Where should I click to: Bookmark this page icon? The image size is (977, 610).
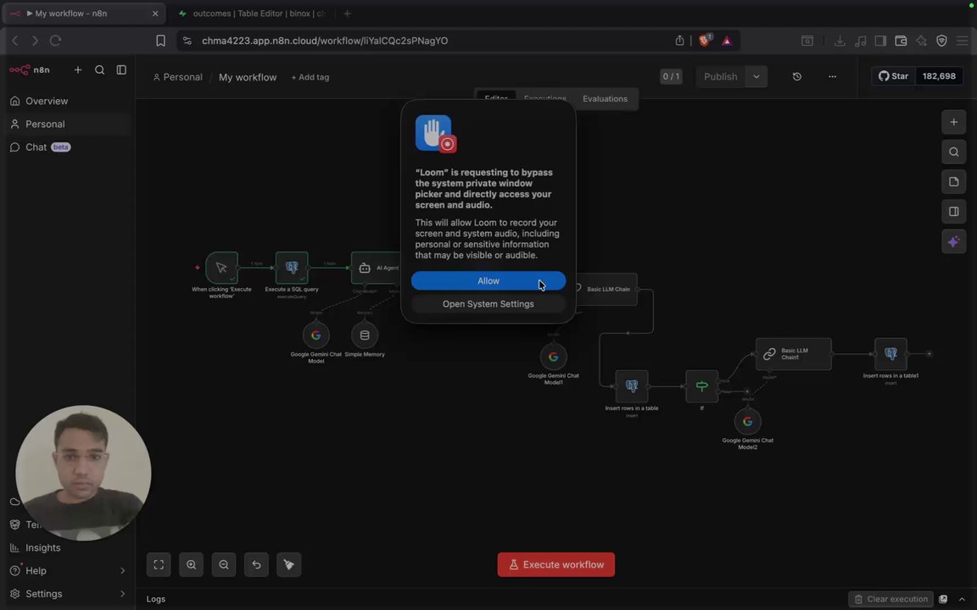[161, 41]
